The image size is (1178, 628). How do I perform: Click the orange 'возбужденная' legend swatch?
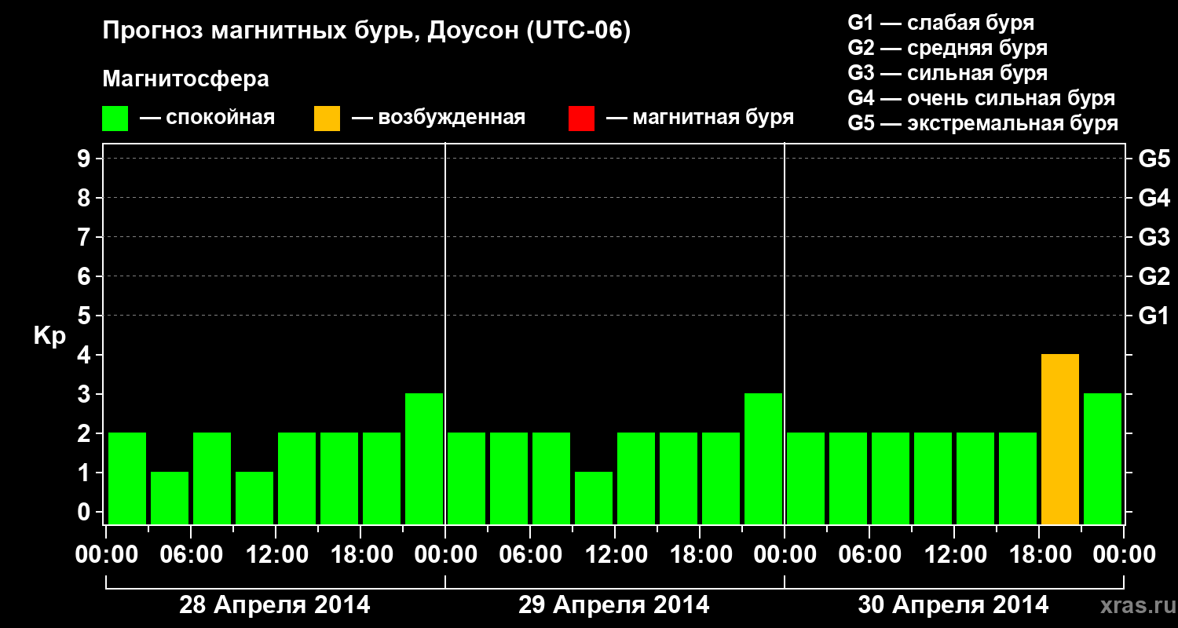[x=327, y=119]
